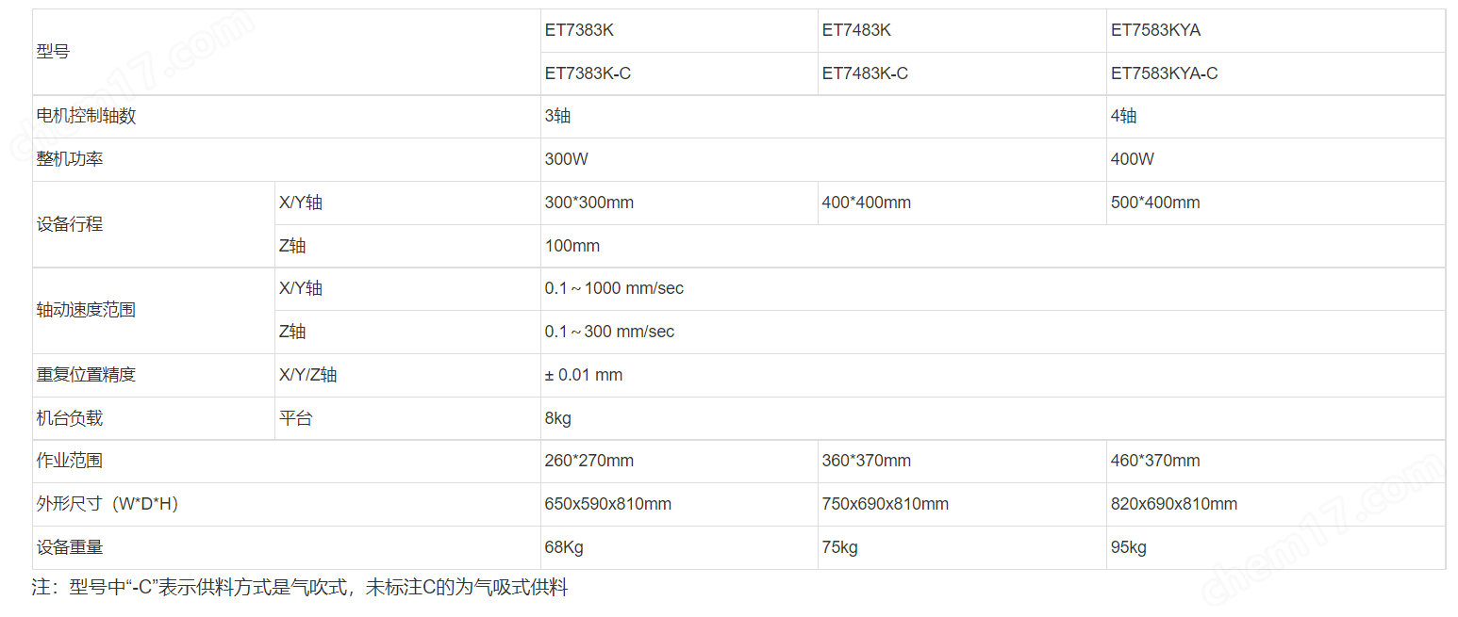Click the 500*400mm travel value
The width and height of the screenshot is (1458, 617).
1155,203
